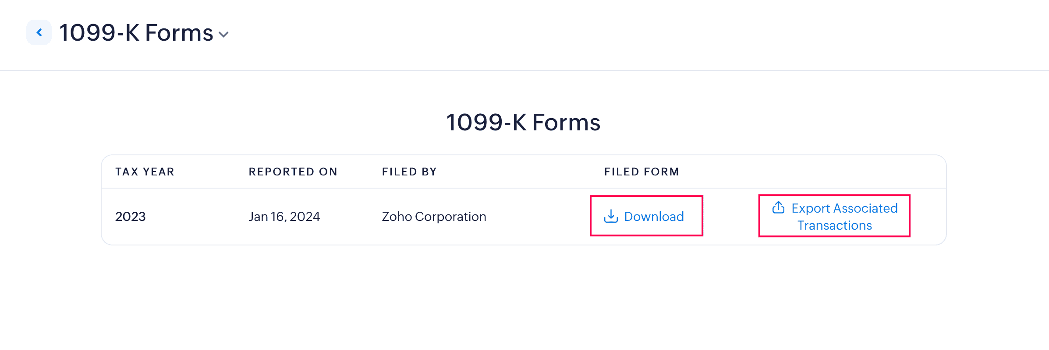
Task: Click the 1099-K Forms title in the top bar
Action: click(x=136, y=33)
